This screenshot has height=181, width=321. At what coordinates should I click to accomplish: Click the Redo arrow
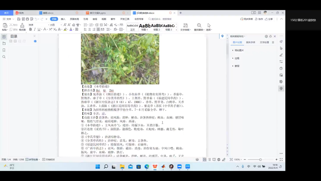tap(42, 19)
